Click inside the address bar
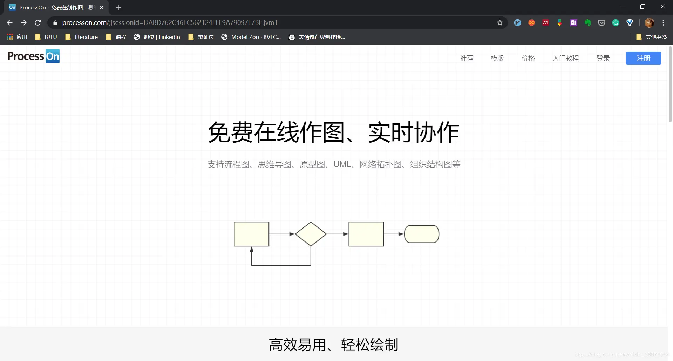The image size is (673, 361). pos(245,22)
